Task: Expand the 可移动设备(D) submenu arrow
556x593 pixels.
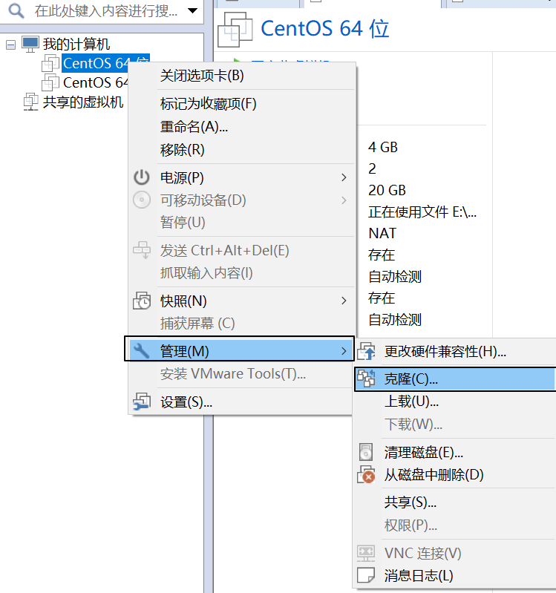Action: pyautogui.click(x=344, y=200)
